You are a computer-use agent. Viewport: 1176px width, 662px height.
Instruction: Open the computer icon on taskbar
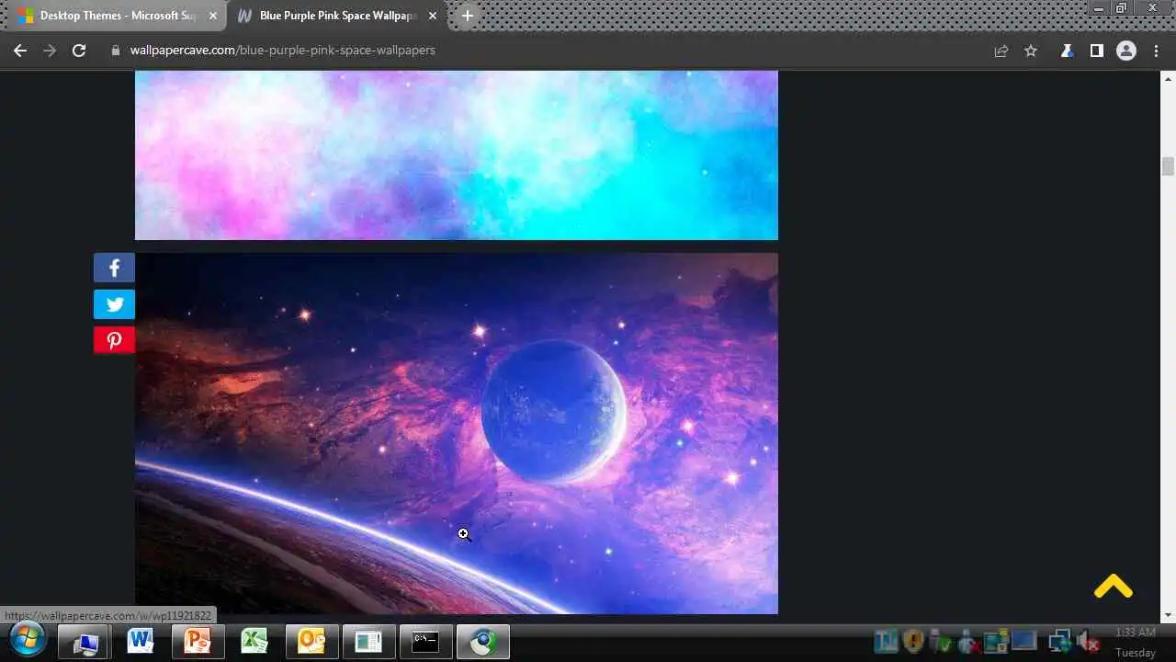tap(85, 641)
